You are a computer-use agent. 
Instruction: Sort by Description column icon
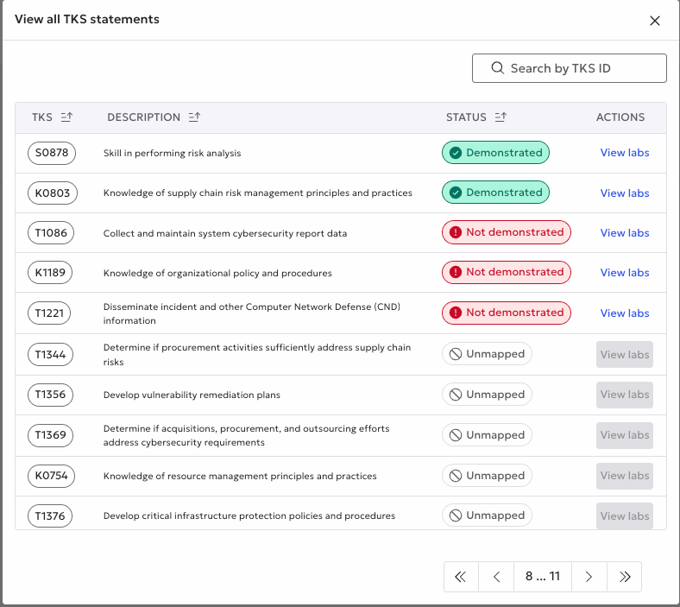[x=194, y=117]
